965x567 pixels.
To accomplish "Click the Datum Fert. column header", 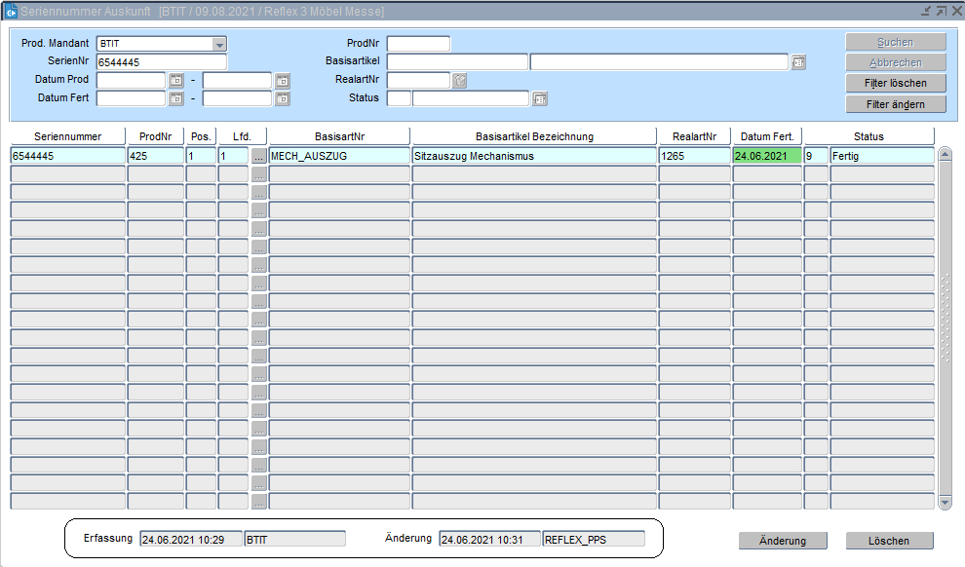I will (766, 136).
